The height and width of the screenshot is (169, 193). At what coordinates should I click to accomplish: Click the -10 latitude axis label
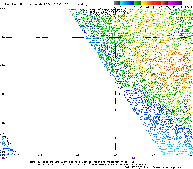(2, 9)
